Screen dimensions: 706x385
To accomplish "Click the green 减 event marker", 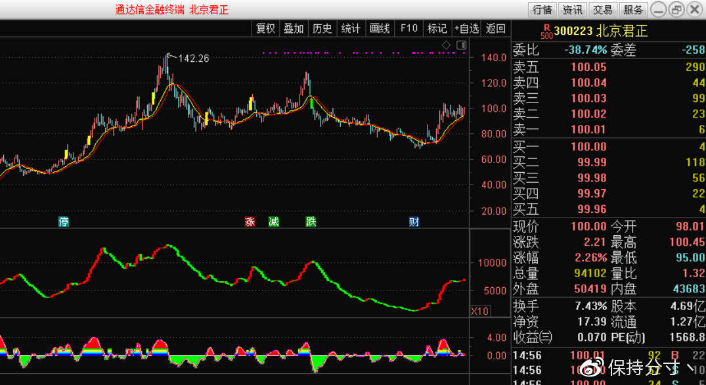I will 273,221.
